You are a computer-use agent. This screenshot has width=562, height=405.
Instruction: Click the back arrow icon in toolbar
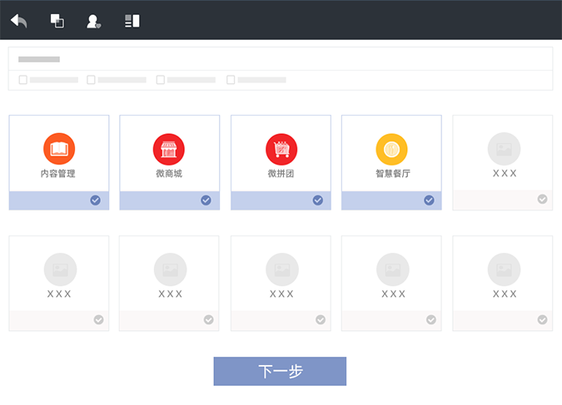pos(19,21)
